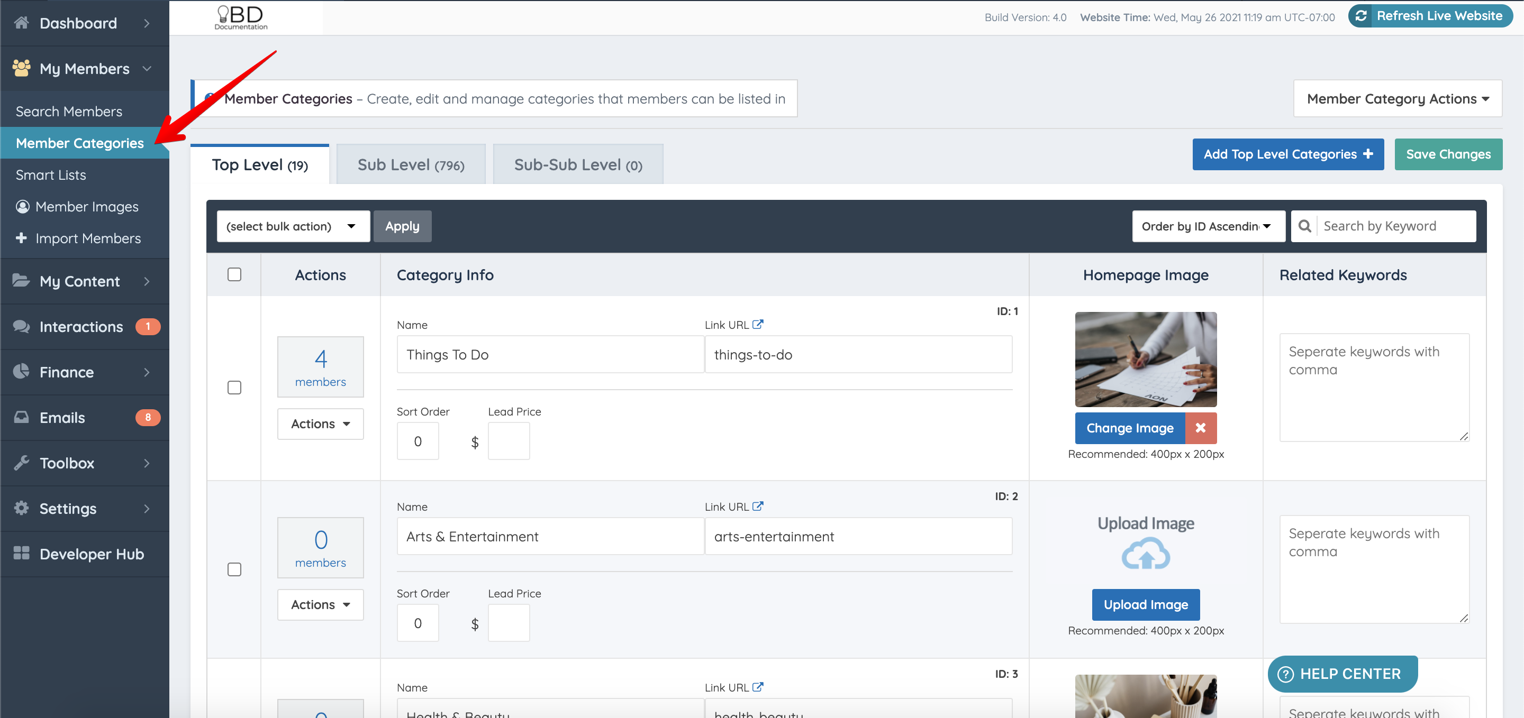Click the Things To Do homepage image thumbnail
This screenshot has width=1524, height=718.
coord(1145,360)
